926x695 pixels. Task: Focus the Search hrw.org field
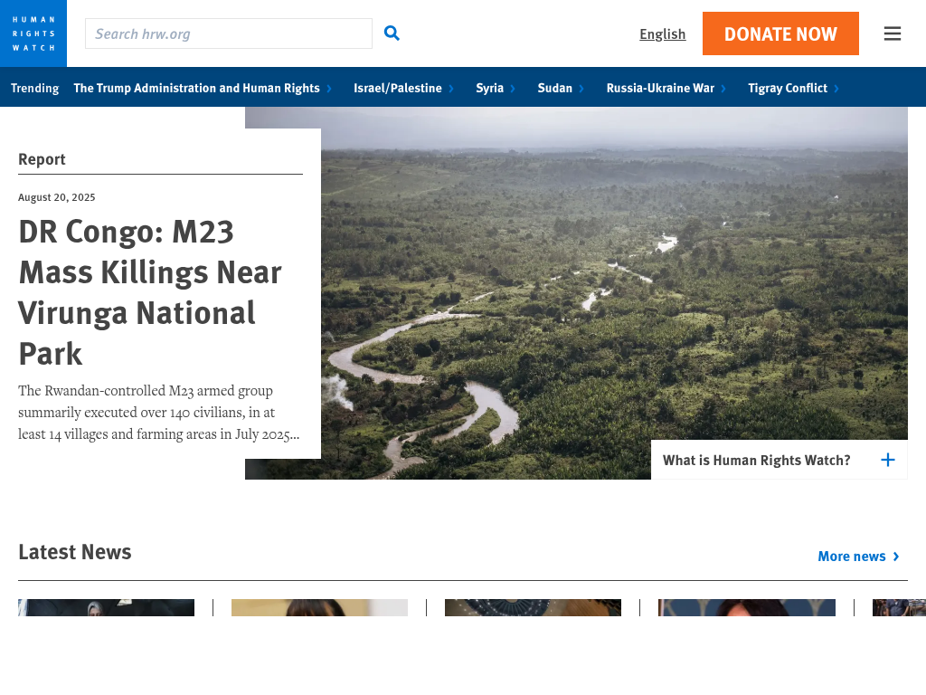[229, 33]
